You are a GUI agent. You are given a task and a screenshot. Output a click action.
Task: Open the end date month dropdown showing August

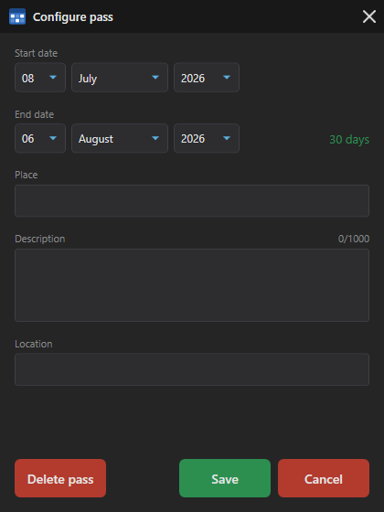(120, 138)
